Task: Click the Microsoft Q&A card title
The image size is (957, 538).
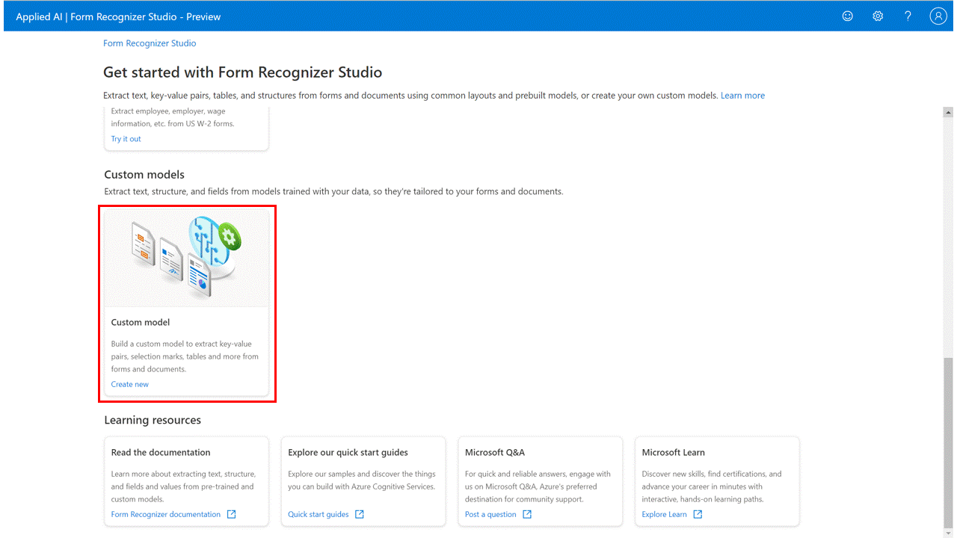Action: point(495,453)
